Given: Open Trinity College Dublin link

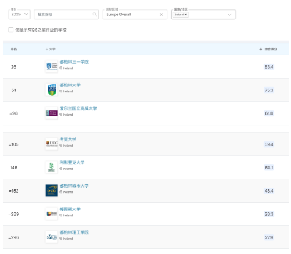Looking at the screenshot, I should (x=74, y=62).
